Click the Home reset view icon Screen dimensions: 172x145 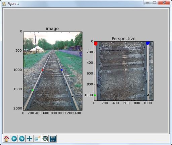pos(6,139)
